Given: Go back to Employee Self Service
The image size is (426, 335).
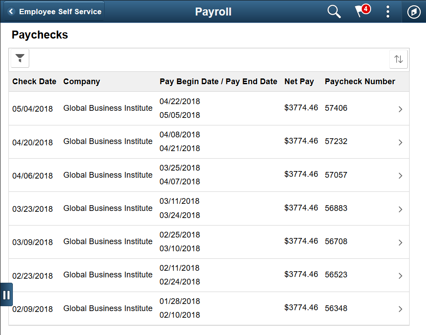Looking at the screenshot, I should click(x=55, y=12).
